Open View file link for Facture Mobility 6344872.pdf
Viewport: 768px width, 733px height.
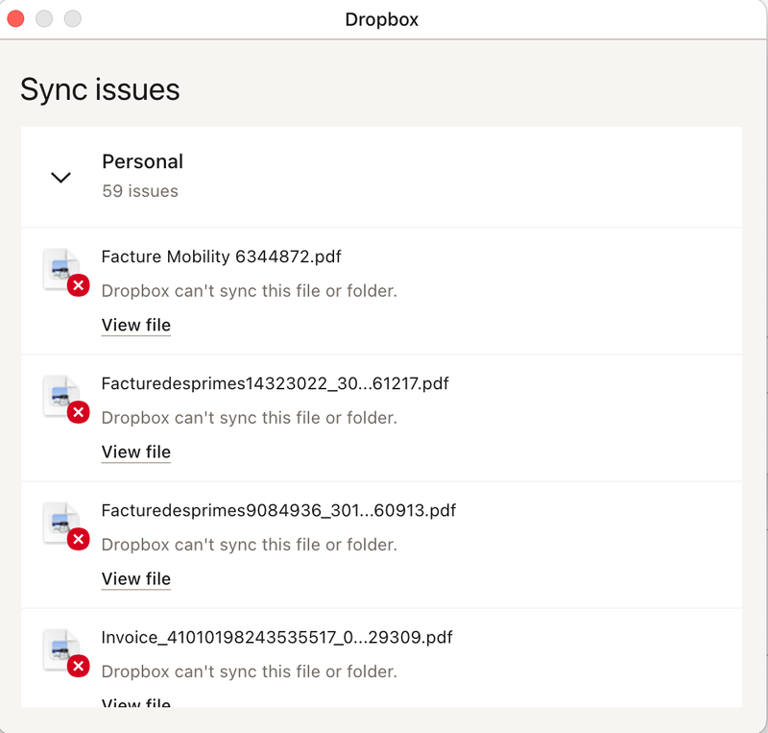click(x=135, y=325)
